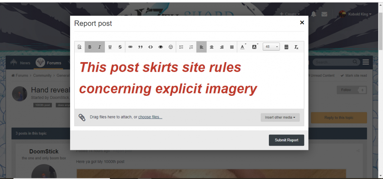This screenshot has height=179, width=383.
Task: Click the paperclip attachment icon
Action: 82,117
